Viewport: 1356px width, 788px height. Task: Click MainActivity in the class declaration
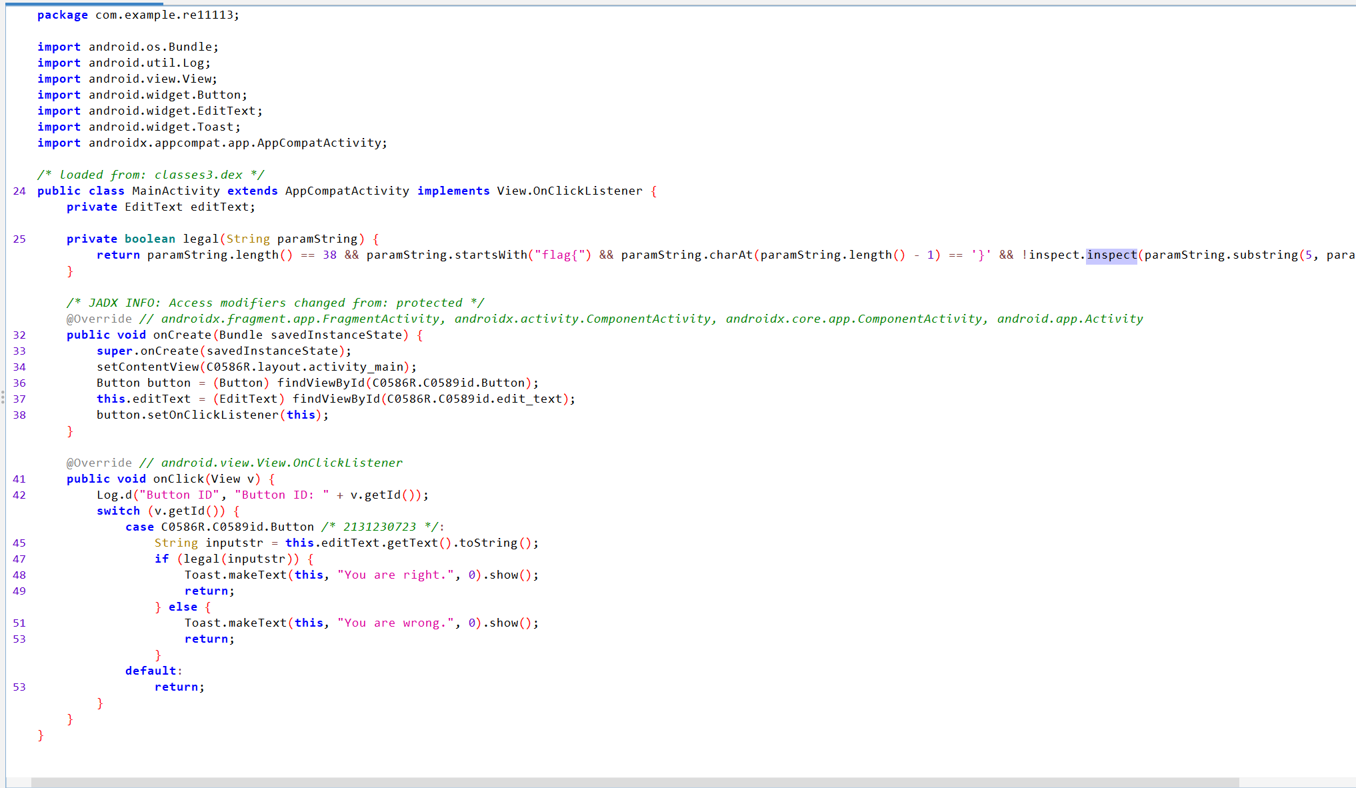175,191
